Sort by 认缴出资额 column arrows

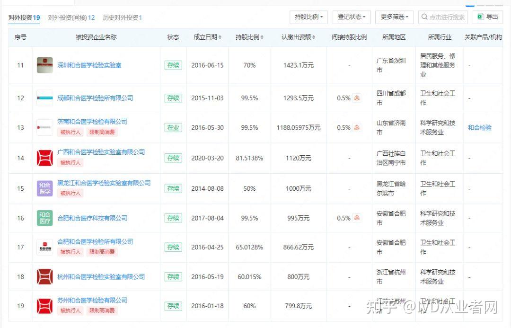(314, 37)
